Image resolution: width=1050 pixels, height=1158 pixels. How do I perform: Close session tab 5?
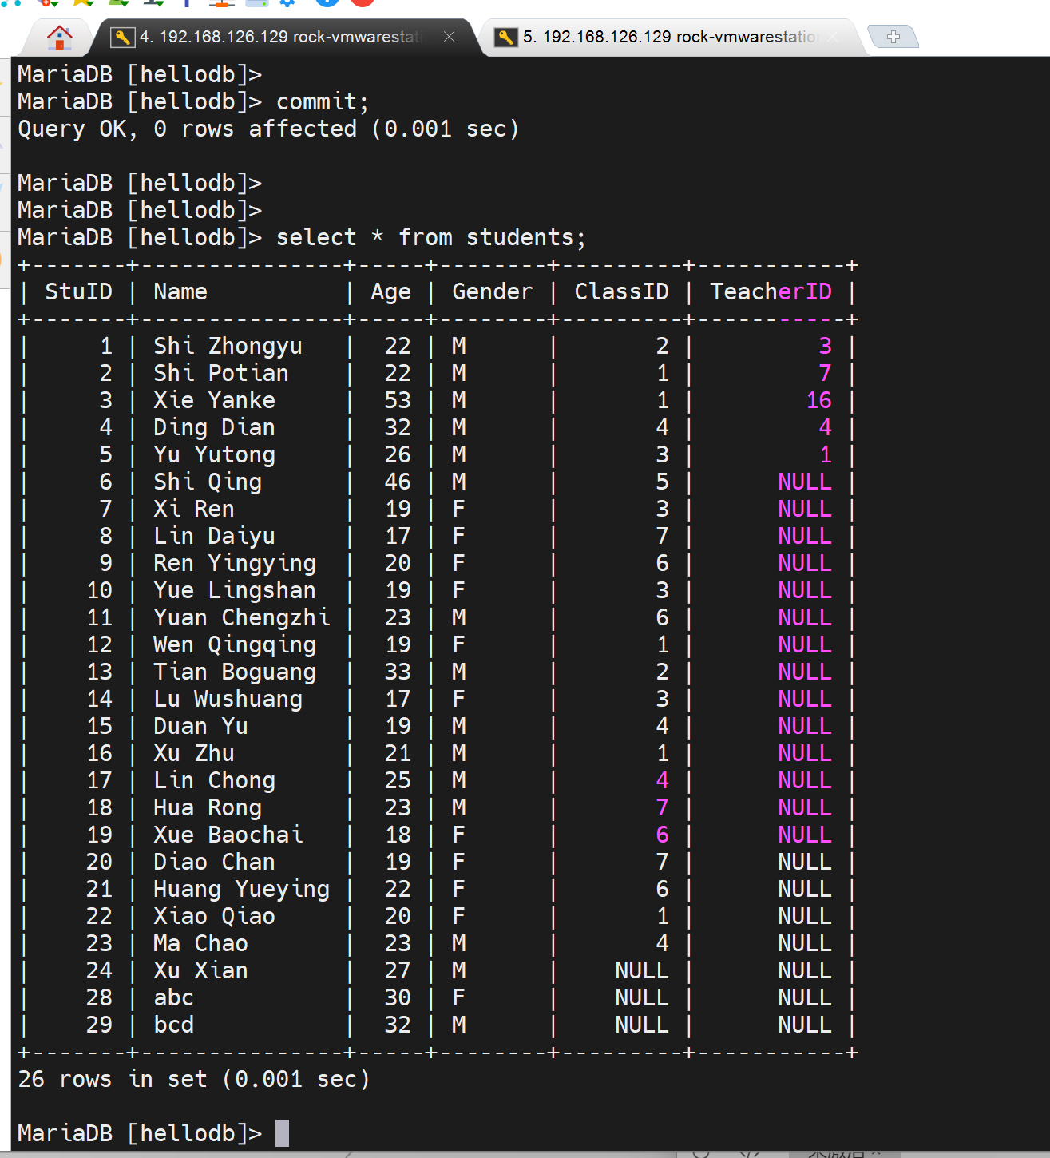(834, 37)
